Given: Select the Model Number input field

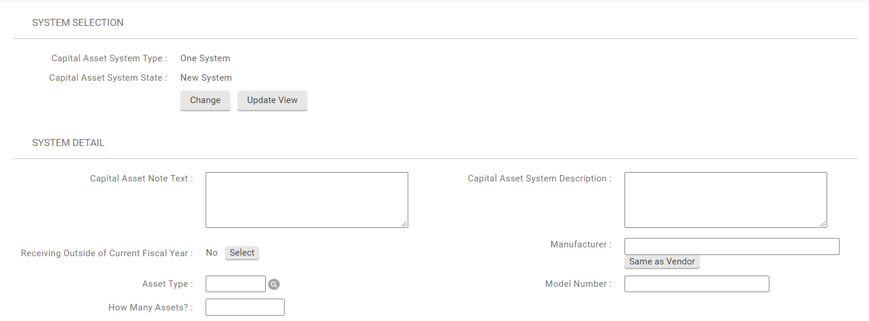Looking at the screenshot, I should click(696, 284).
